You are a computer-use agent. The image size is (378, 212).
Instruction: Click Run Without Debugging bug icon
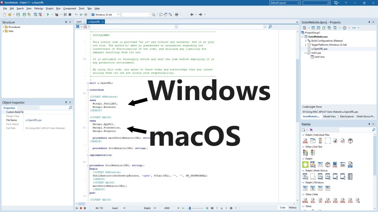(57, 14)
